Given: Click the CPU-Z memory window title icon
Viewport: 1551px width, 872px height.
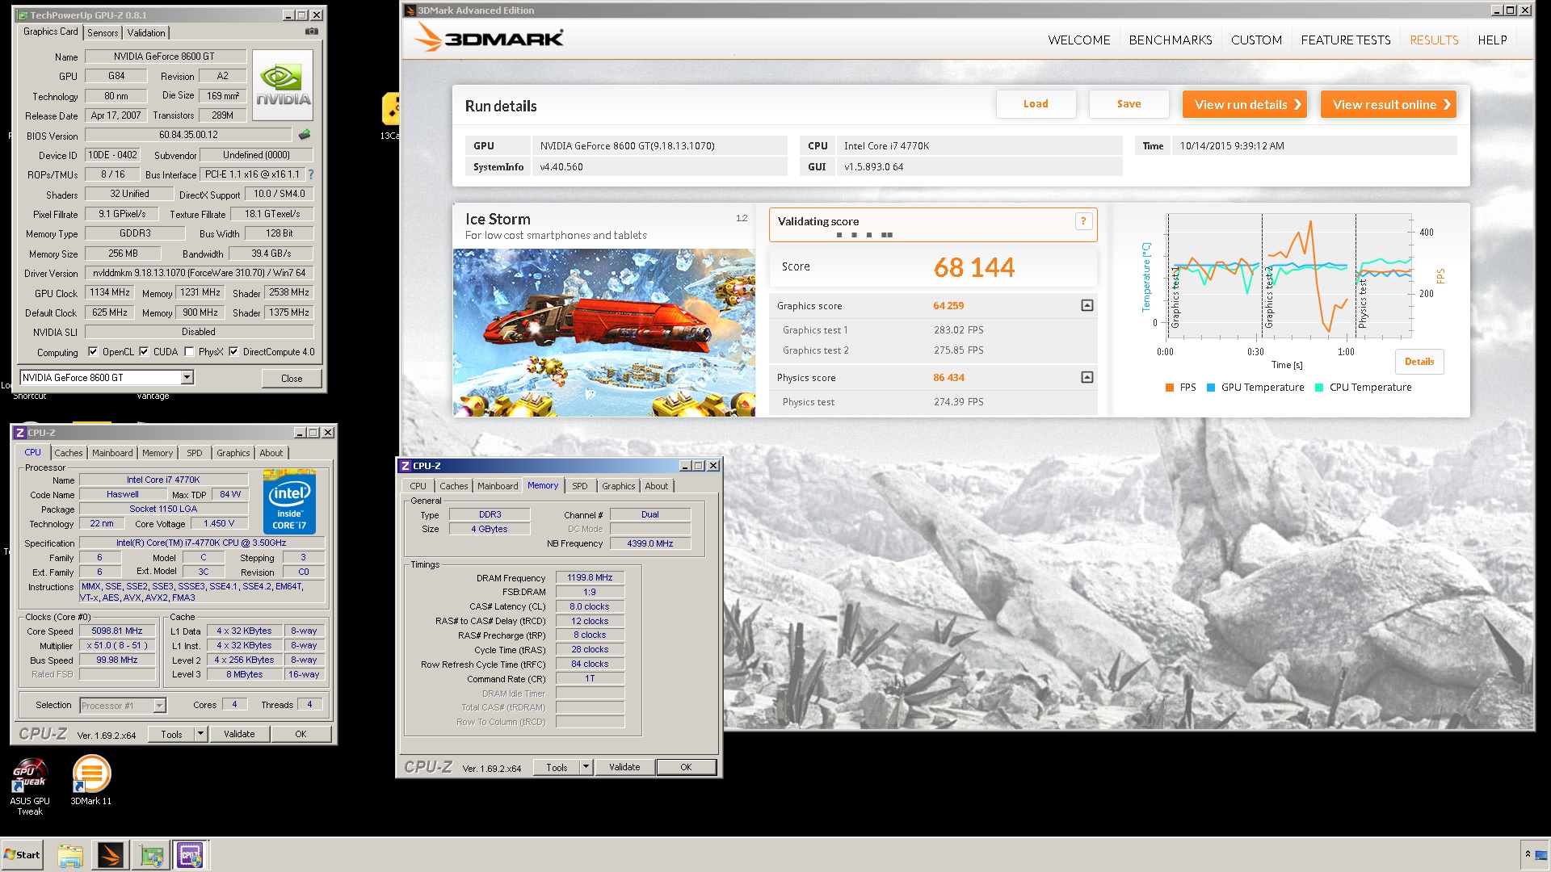Looking at the screenshot, I should point(406,466).
